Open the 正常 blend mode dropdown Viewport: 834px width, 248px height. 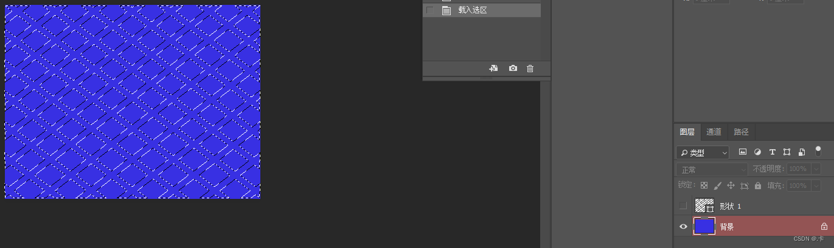712,170
